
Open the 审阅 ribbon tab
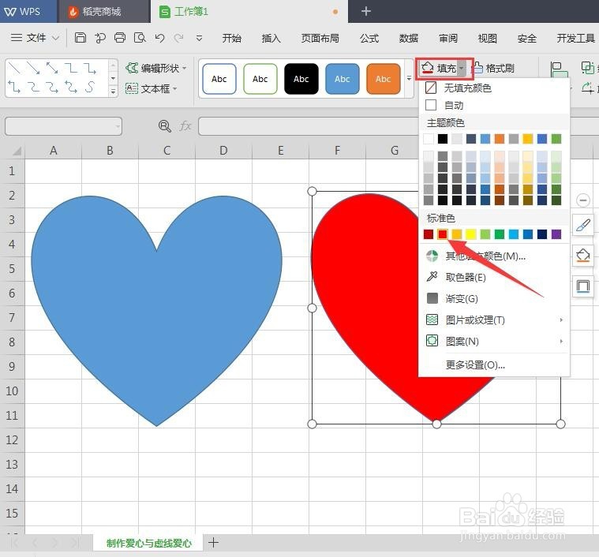pyautogui.click(x=448, y=38)
